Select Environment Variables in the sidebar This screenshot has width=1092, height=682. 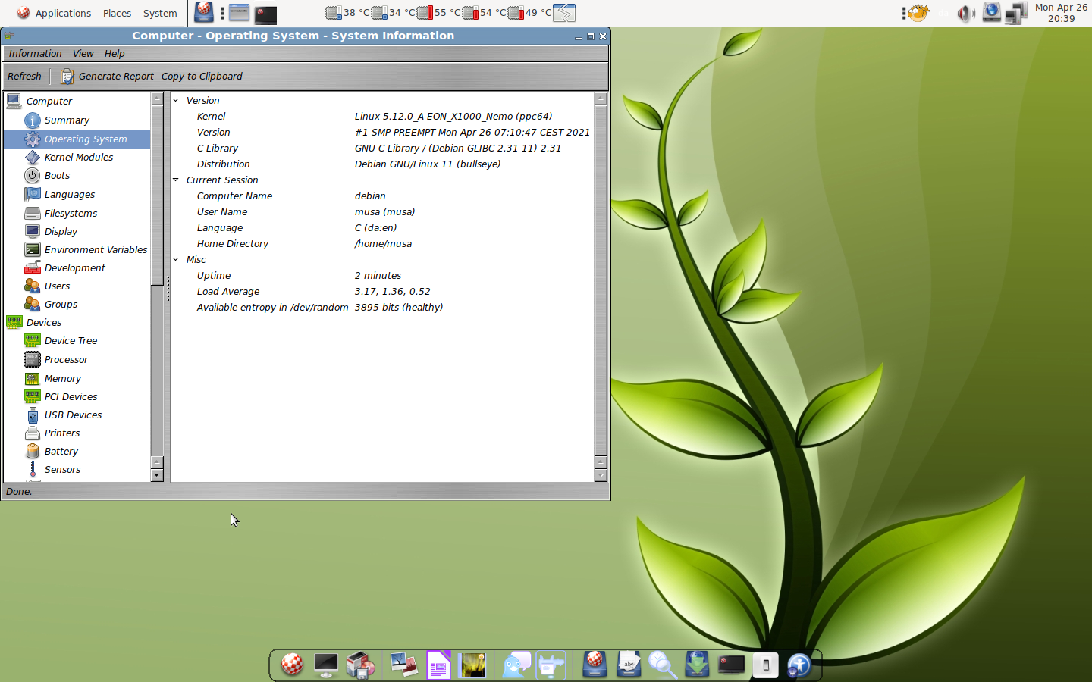tap(96, 250)
